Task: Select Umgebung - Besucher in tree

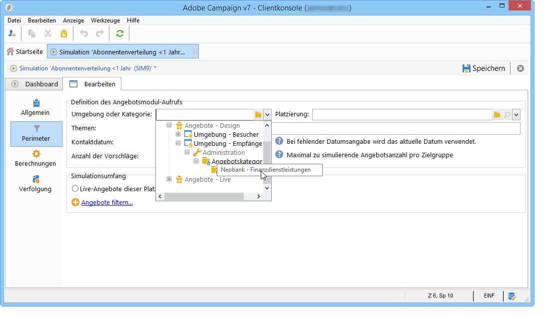Action: [x=226, y=135]
